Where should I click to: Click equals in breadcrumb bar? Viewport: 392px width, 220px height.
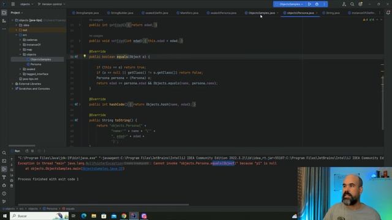(x=68, y=209)
